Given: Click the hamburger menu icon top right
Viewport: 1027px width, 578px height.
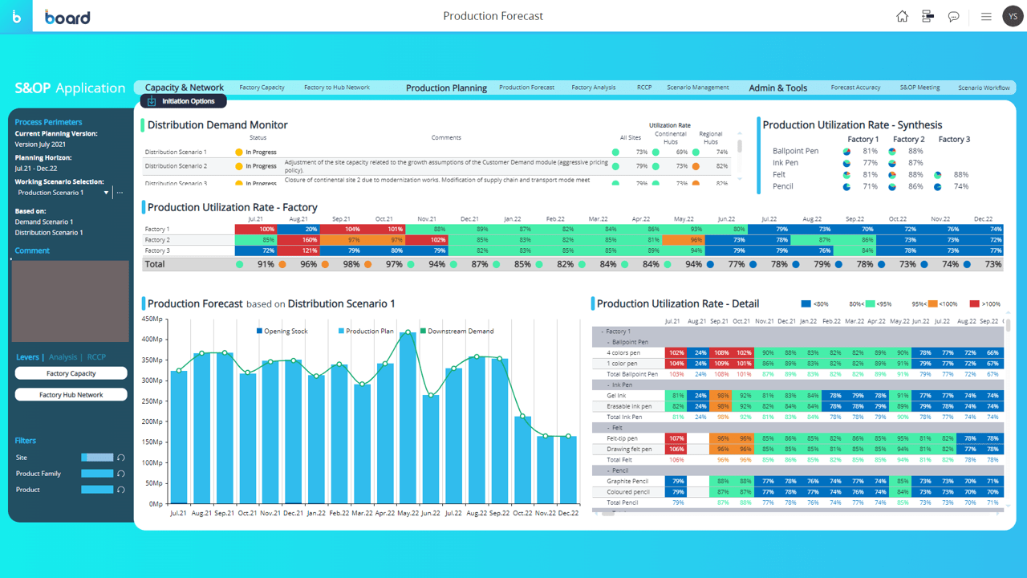Looking at the screenshot, I should coord(985,16).
